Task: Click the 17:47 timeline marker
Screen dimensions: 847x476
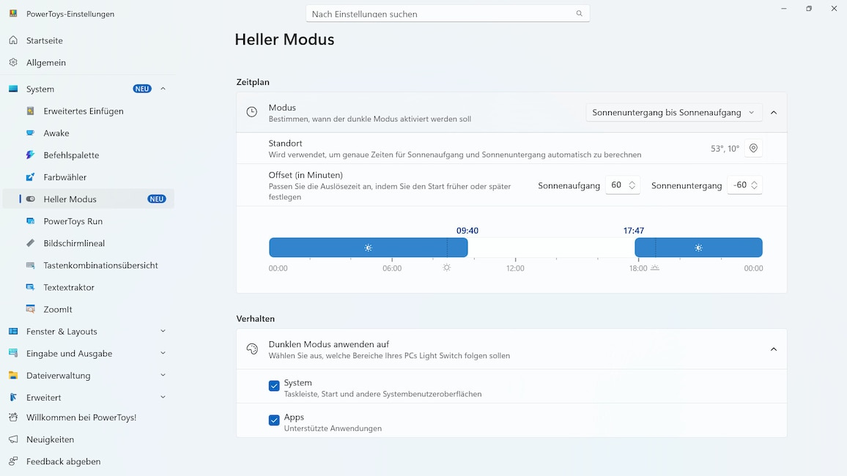Action: tap(634, 231)
